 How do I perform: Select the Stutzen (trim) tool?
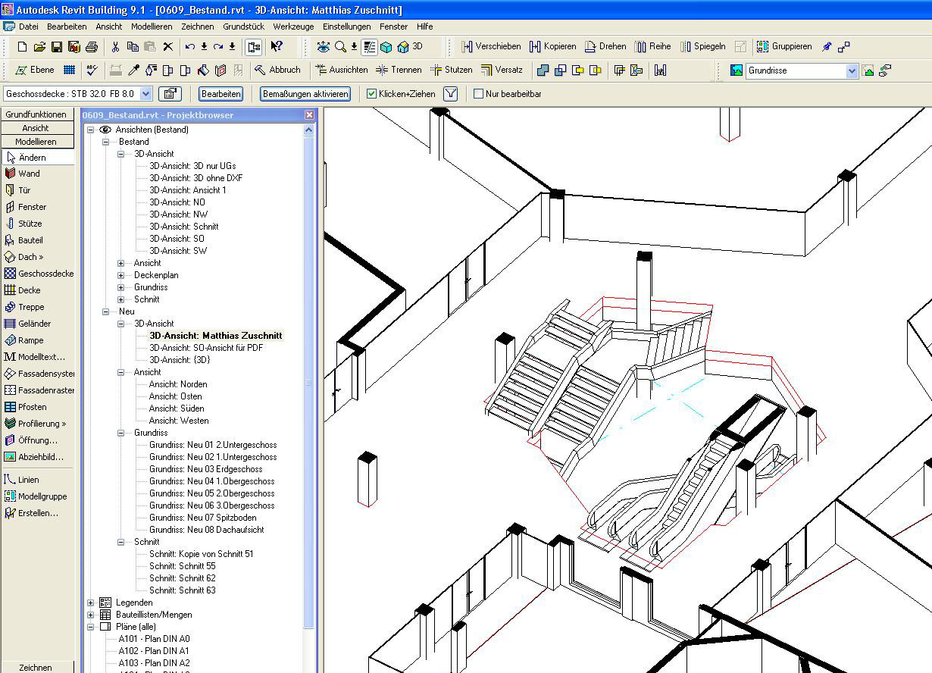pyautogui.click(x=451, y=70)
